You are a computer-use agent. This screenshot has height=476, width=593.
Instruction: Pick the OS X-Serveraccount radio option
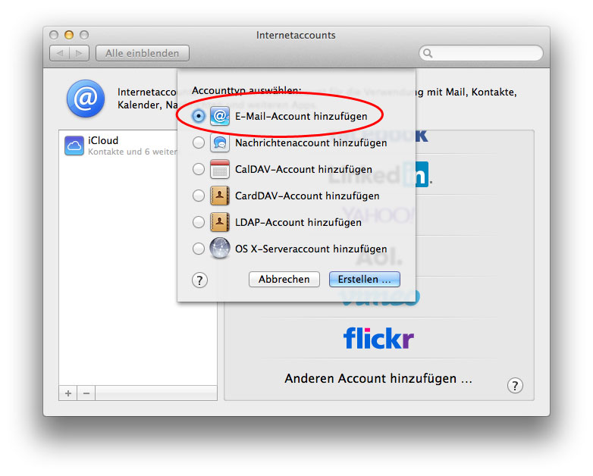pyautogui.click(x=199, y=249)
